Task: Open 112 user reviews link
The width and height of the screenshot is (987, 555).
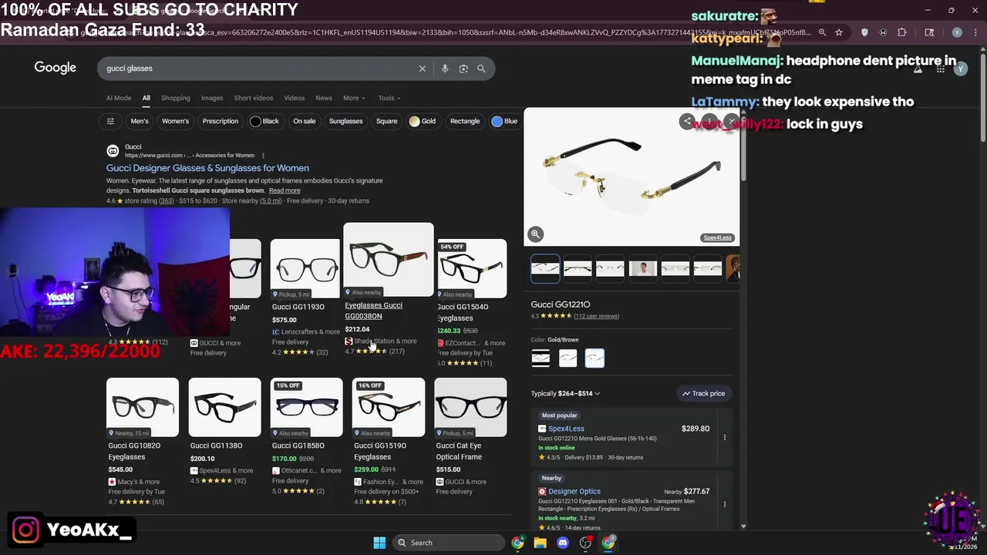Action: pos(596,316)
